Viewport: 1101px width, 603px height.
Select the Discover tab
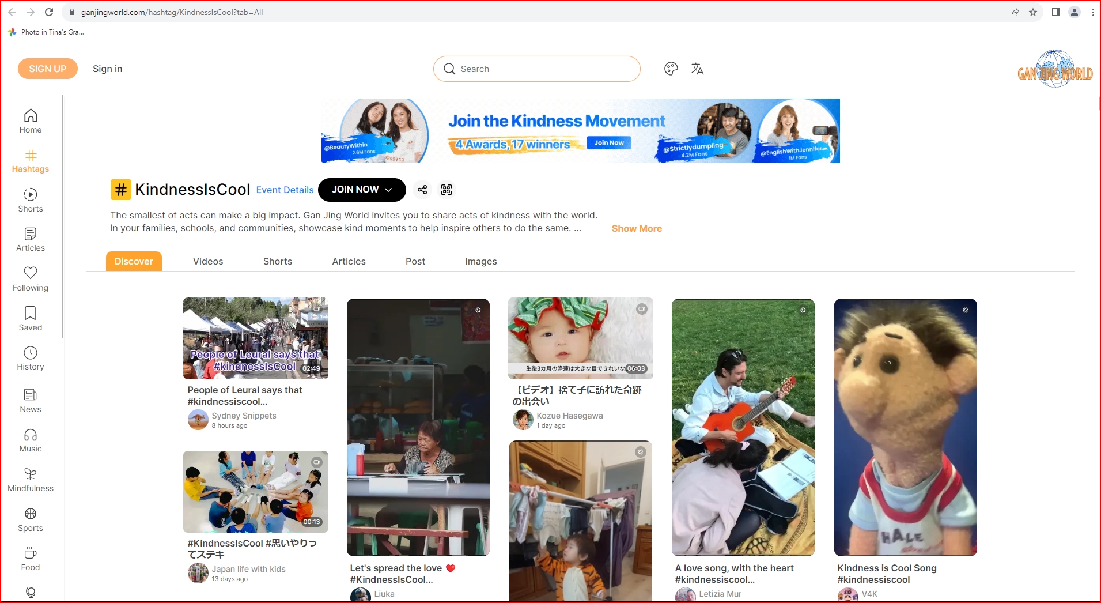point(134,261)
